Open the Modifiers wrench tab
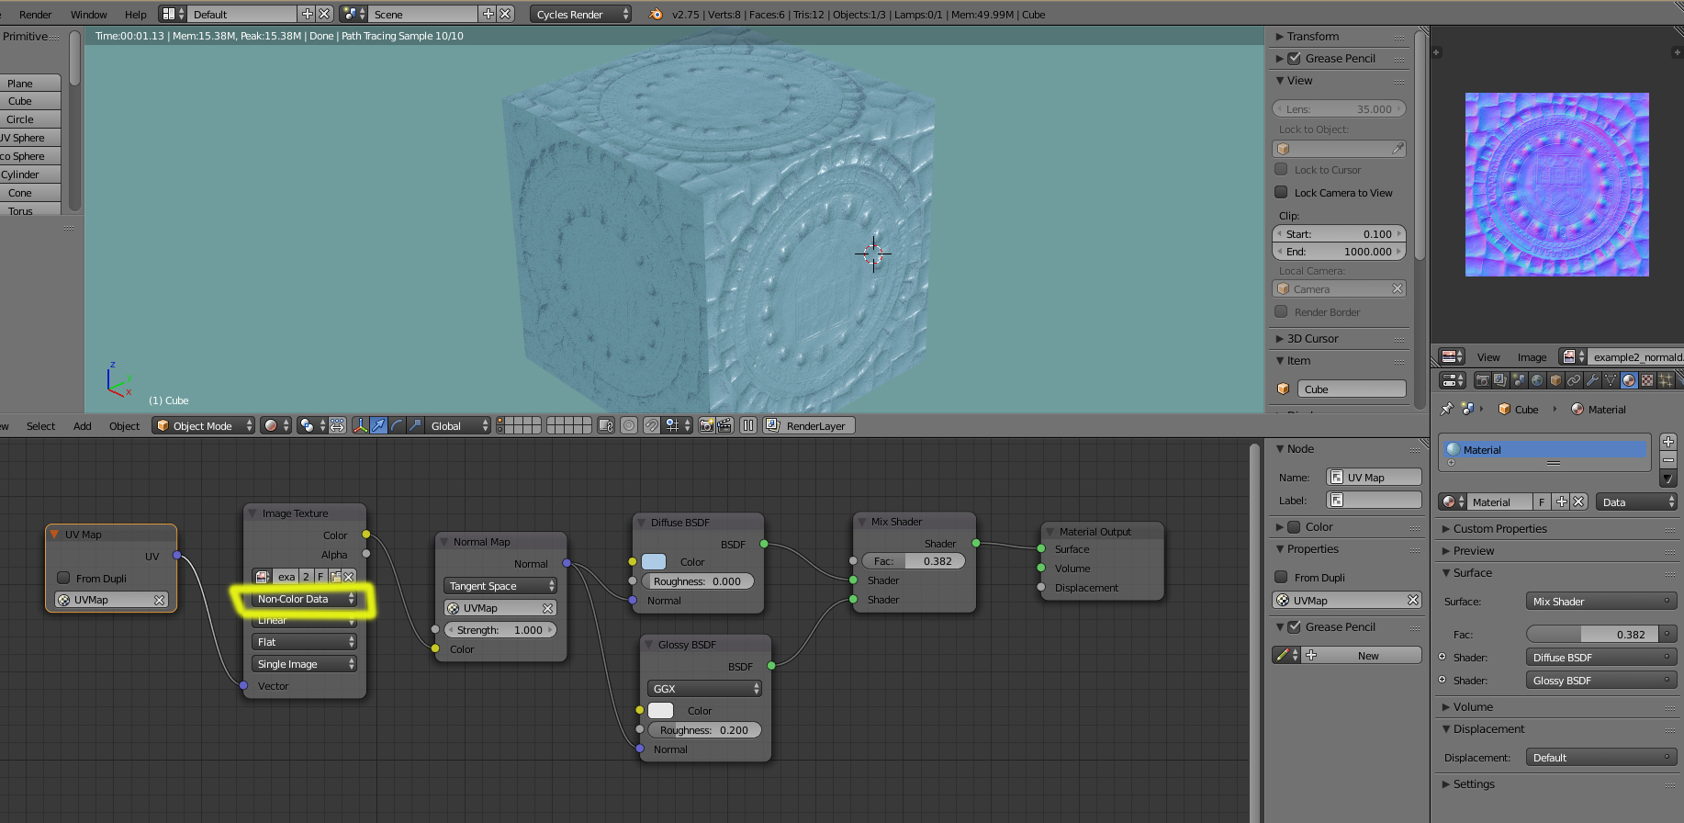This screenshot has width=1684, height=823. click(1592, 380)
